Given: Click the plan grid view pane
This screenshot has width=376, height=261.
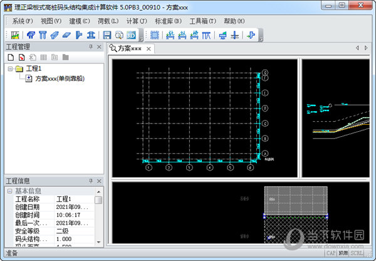Looking at the screenshot, I should 204,118.
